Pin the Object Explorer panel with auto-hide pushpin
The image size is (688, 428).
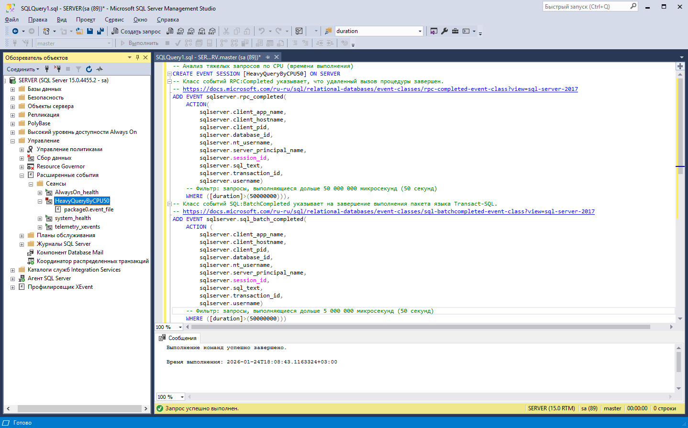tap(137, 57)
